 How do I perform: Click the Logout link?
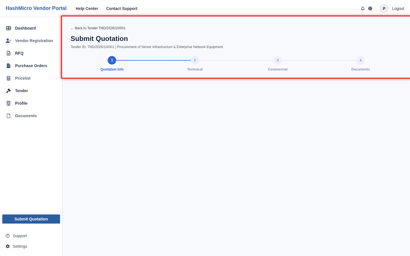point(398,9)
